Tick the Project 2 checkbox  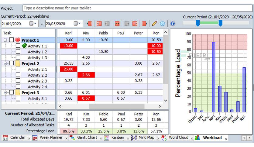pyautogui.click(x=12, y=63)
